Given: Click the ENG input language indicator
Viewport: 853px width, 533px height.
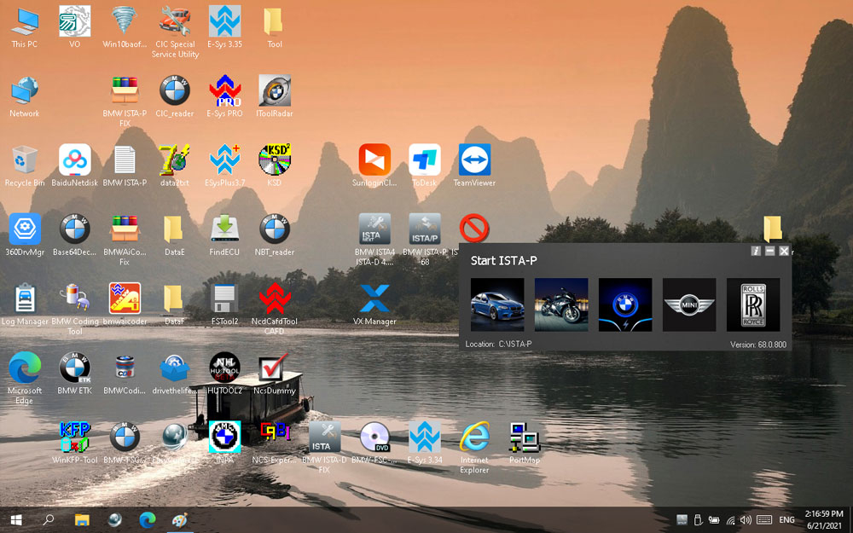Looking at the screenshot, I should click(x=786, y=519).
